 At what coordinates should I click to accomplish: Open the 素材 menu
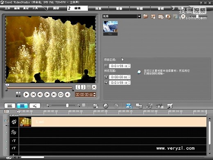(26, 8)
